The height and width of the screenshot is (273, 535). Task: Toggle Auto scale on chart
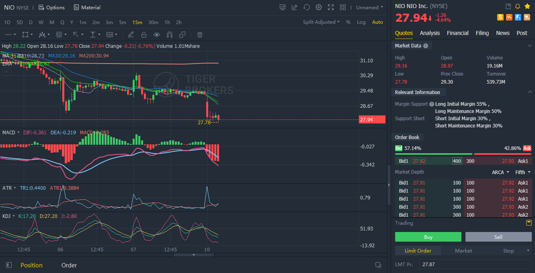(x=378, y=22)
